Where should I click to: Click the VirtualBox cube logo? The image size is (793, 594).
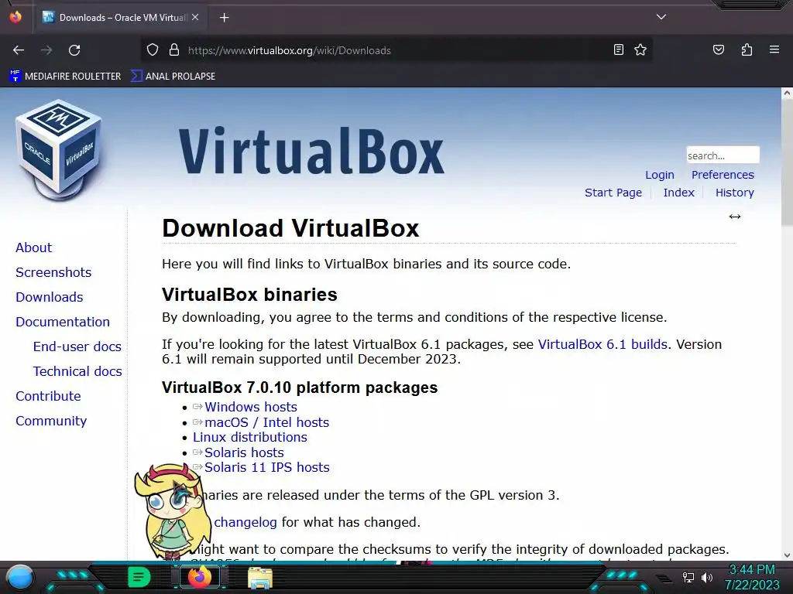point(59,150)
